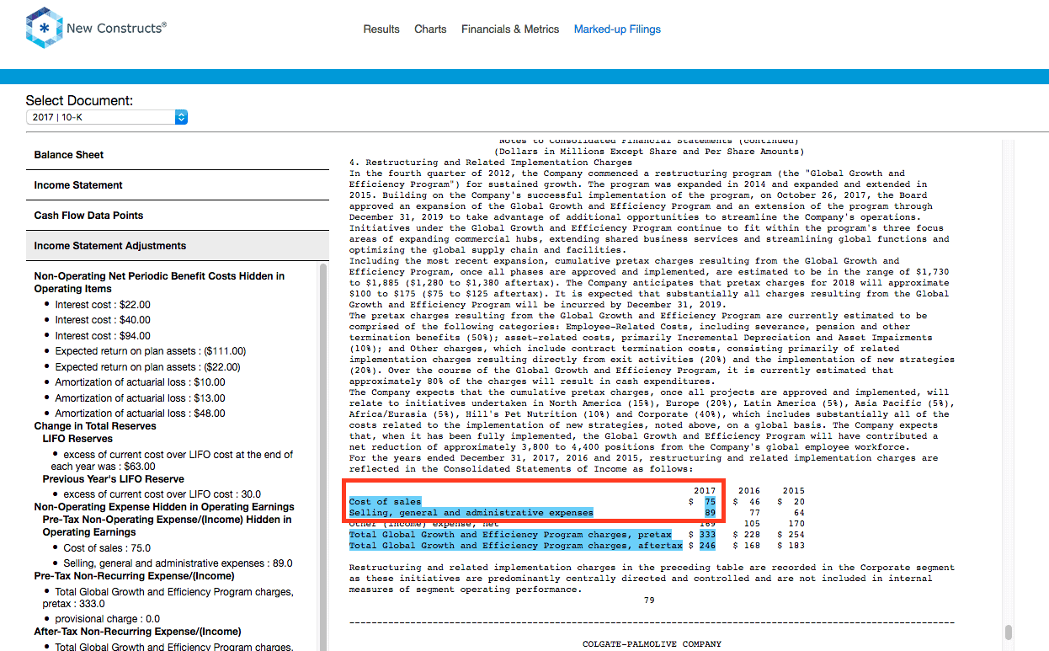Select Interest cost : $22.00 item
The height and width of the screenshot is (651, 1049).
click(103, 305)
